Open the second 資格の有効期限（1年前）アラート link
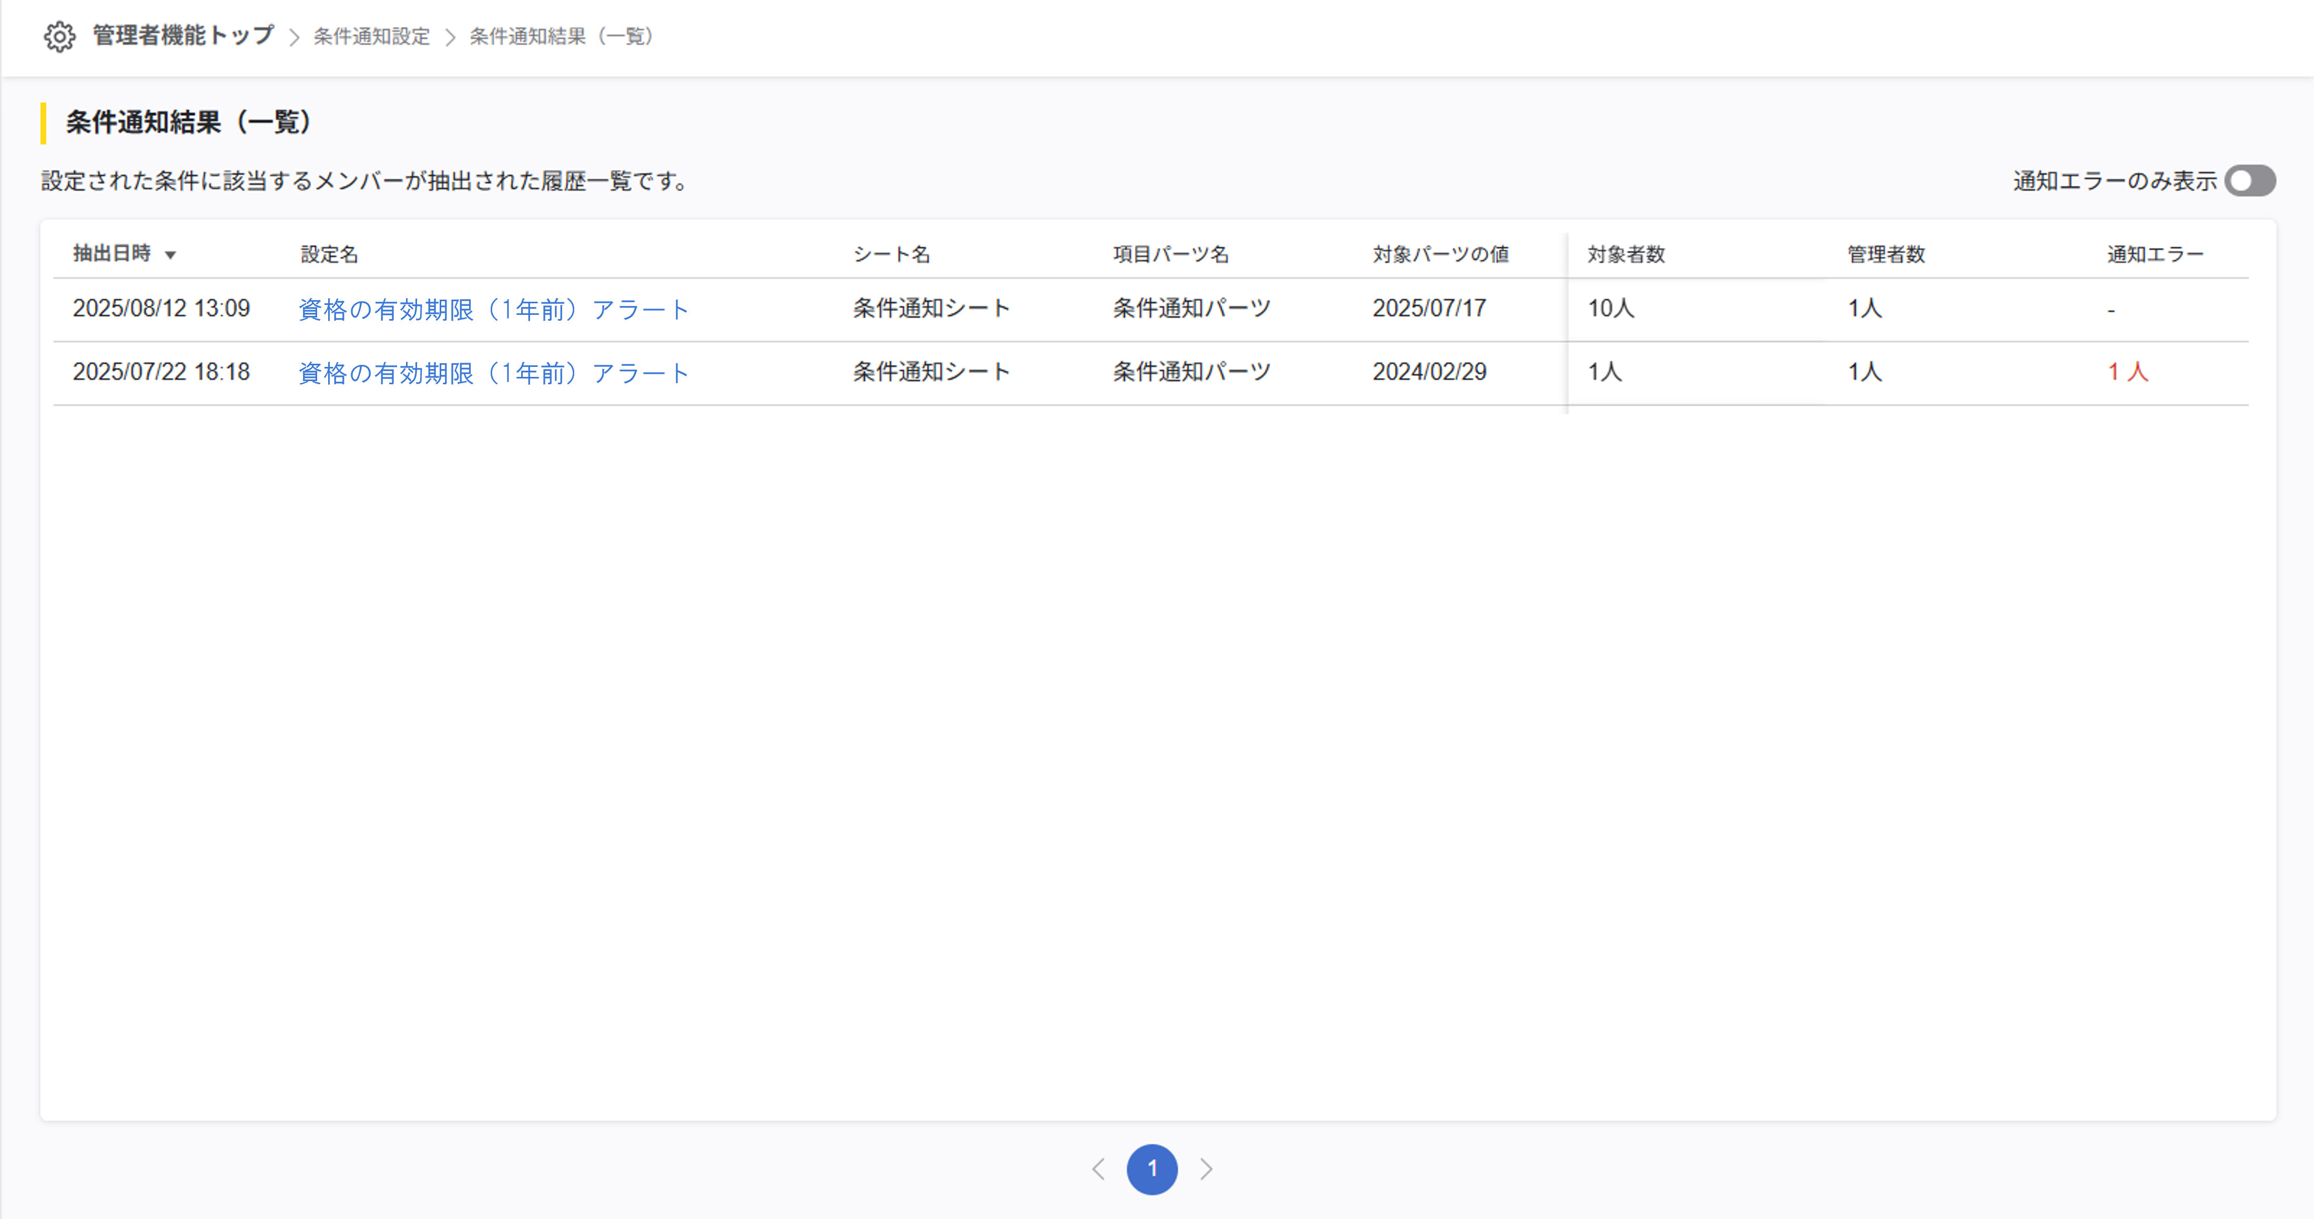2314x1219 pixels. (x=491, y=373)
